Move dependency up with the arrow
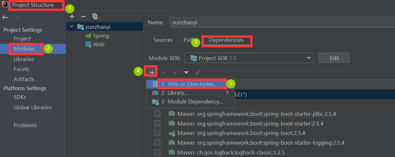The image size is (395, 157). tap(175, 72)
